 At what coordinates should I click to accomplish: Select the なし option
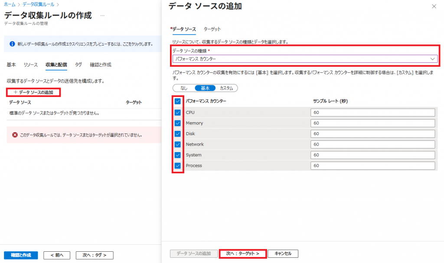(x=184, y=88)
